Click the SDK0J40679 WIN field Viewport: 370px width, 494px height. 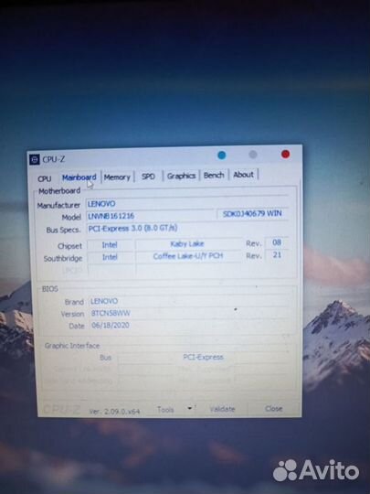tap(252, 213)
